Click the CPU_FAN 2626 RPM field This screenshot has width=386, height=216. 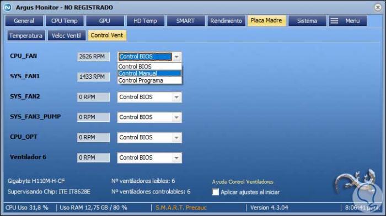click(x=93, y=57)
